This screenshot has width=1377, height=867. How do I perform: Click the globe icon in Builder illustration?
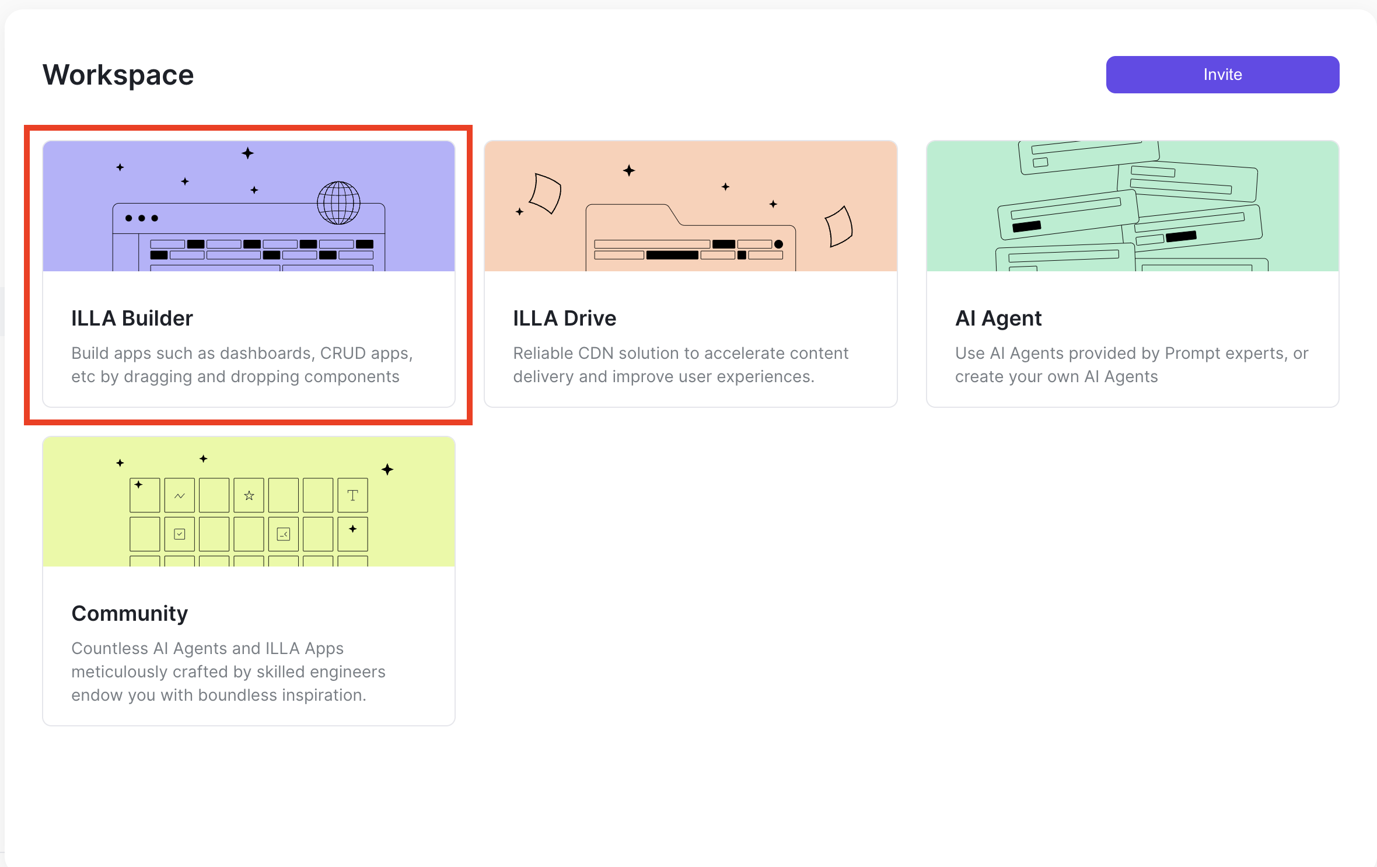(x=338, y=203)
